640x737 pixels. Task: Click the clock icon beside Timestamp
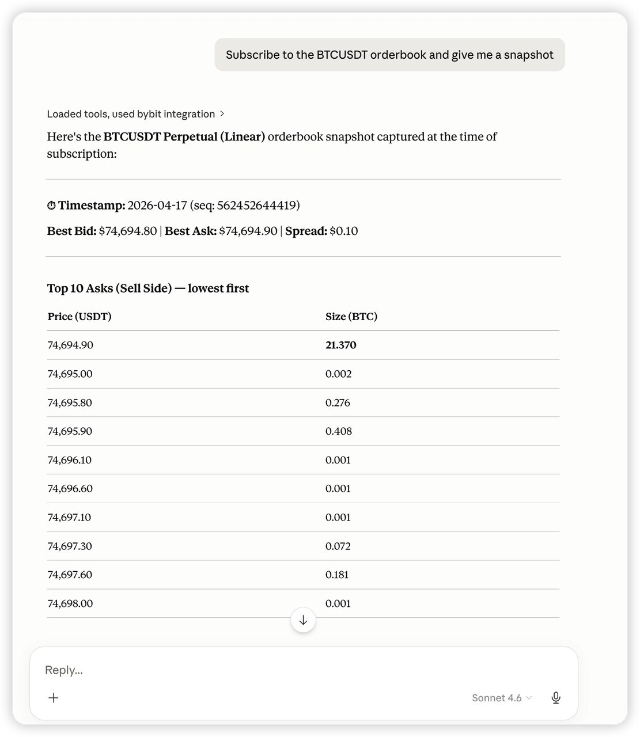[x=51, y=205]
